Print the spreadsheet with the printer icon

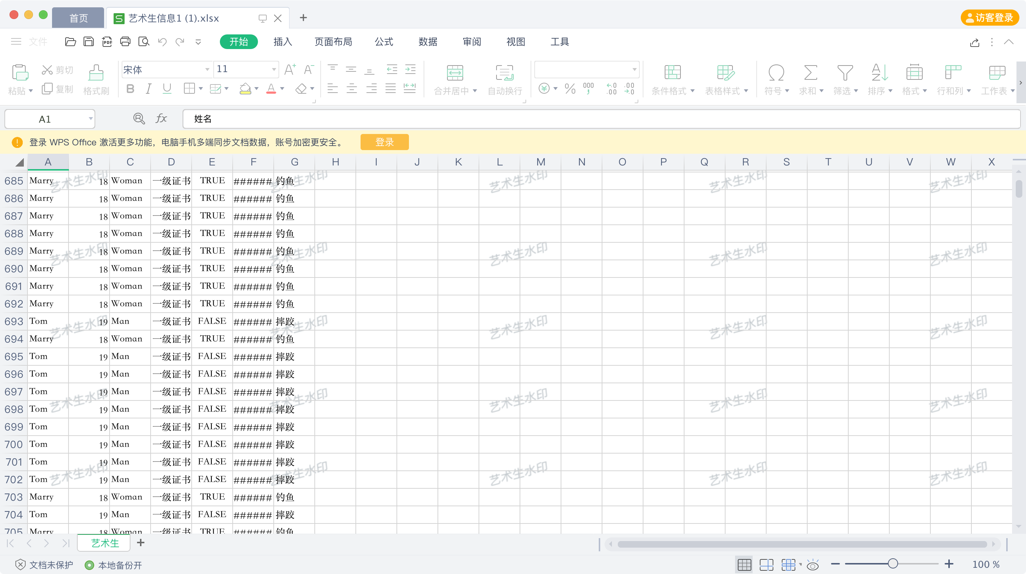(x=125, y=42)
